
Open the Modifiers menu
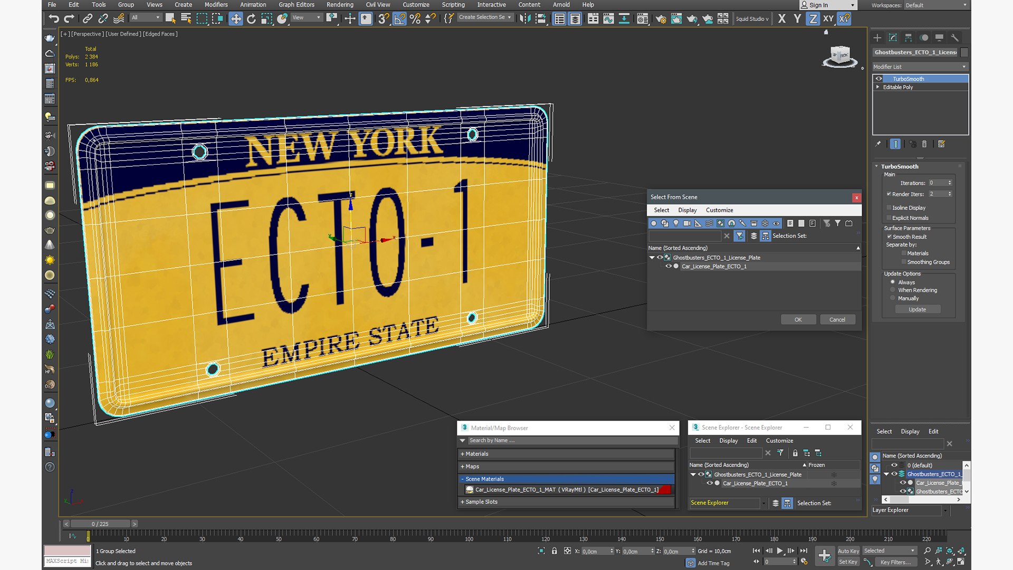216,5
